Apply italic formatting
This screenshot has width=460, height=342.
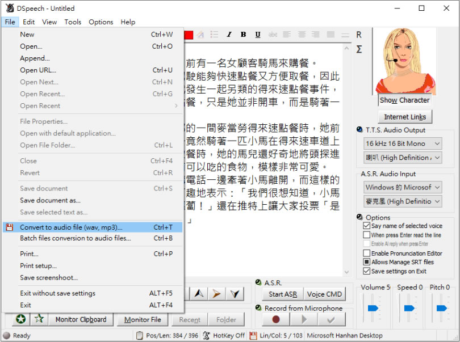click(x=229, y=35)
